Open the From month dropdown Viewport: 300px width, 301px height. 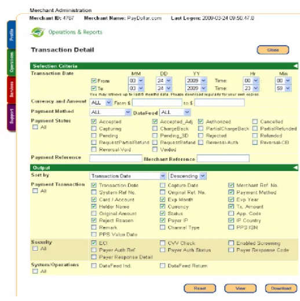pyautogui.click(x=136, y=80)
